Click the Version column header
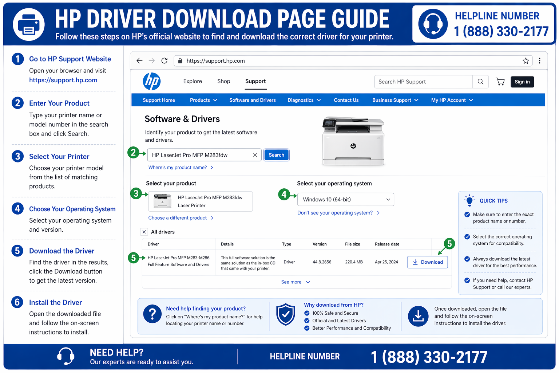The width and height of the screenshot is (559, 373). tap(320, 244)
